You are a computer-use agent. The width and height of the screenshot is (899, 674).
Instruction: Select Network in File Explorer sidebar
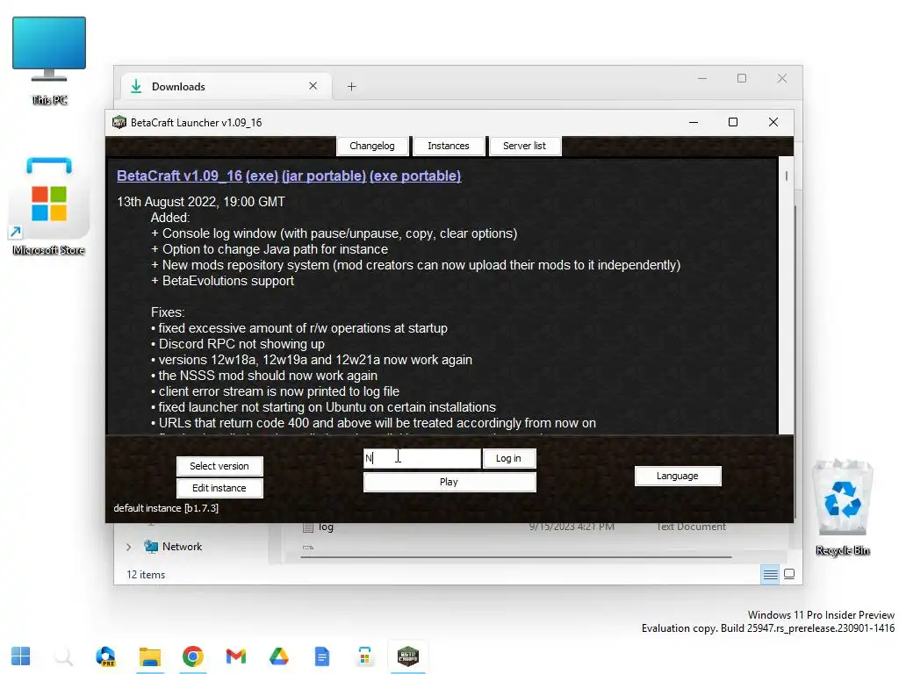click(x=173, y=547)
